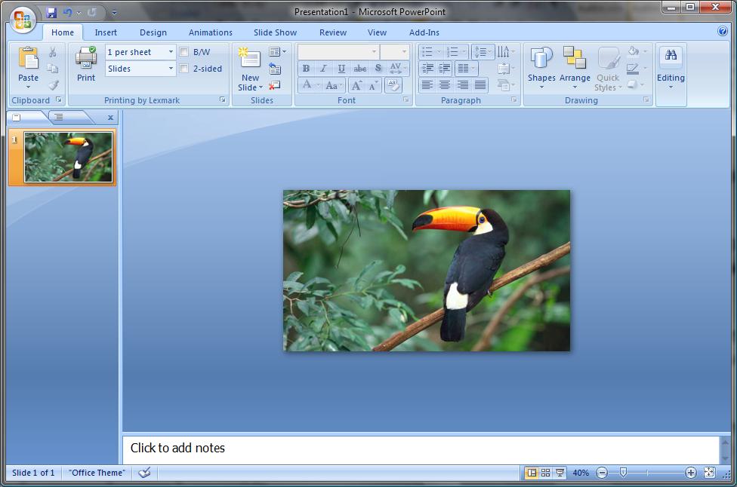
Task: Zoom out with the minus button
Action: pyautogui.click(x=602, y=473)
